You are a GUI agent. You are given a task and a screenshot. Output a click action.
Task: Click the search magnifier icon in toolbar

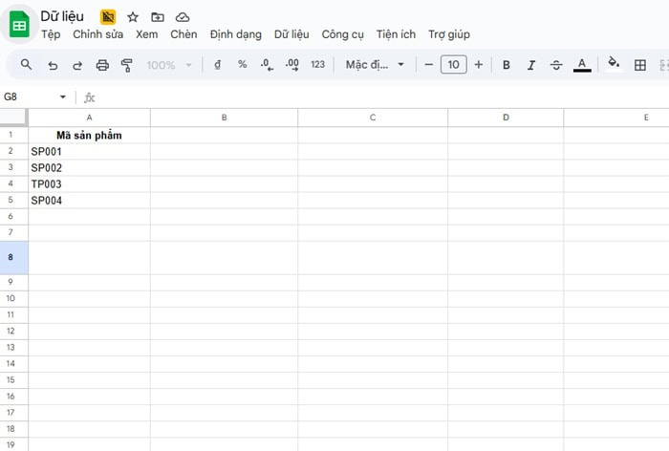click(x=26, y=65)
